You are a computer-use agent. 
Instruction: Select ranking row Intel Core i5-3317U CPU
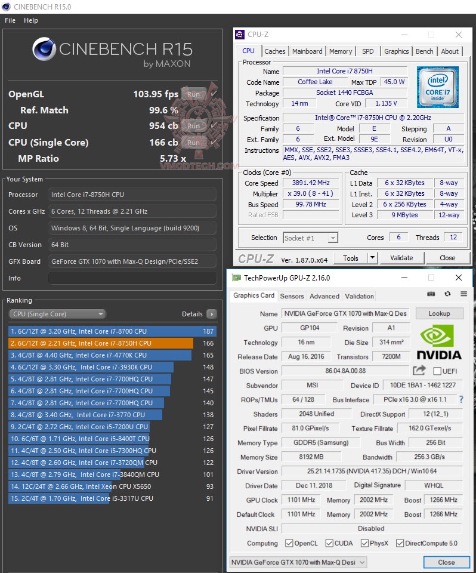click(x=113, y=498)
